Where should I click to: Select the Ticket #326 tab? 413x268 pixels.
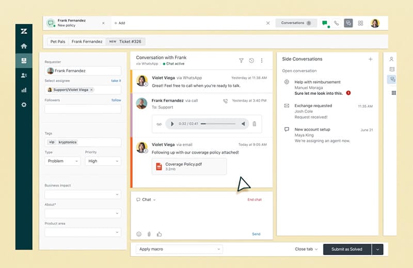pyautogui.click(x=125, y=42)
